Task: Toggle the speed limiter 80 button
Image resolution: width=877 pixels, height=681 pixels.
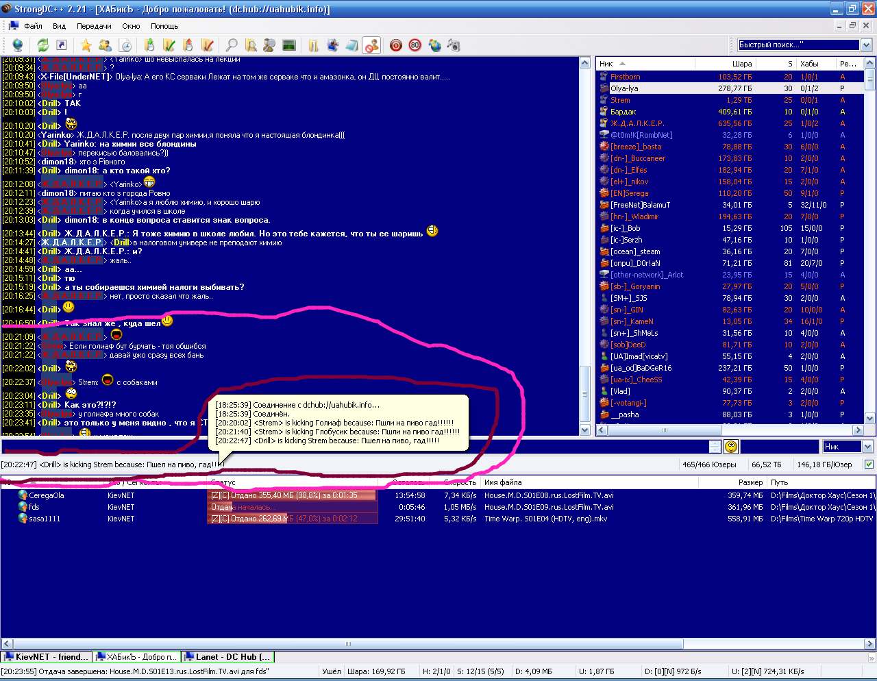Action: (x=415, y=45)
